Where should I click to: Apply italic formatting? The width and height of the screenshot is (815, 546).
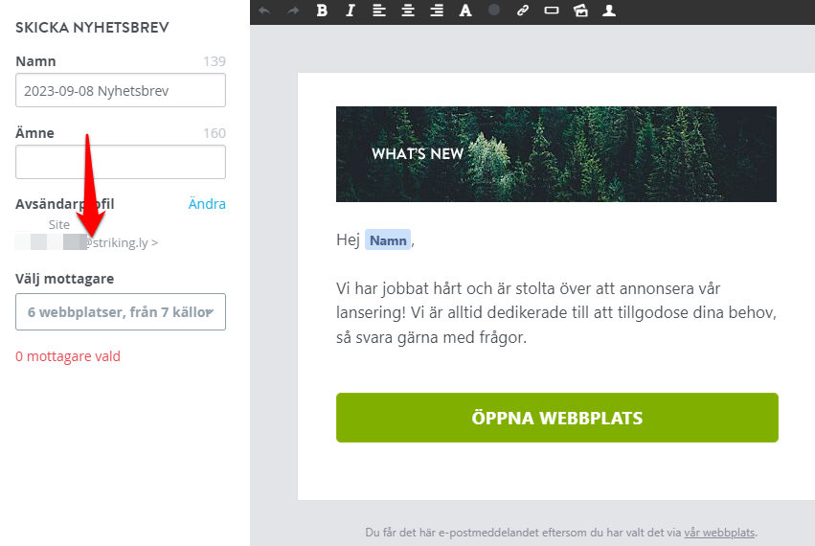(351, 11)
